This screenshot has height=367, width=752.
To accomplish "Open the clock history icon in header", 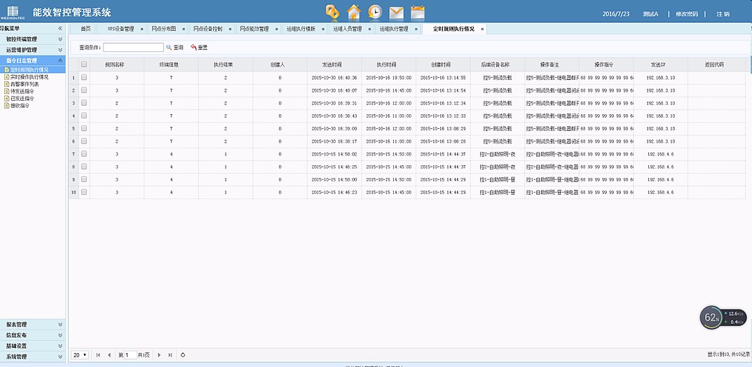I will (x=376, y=12).
